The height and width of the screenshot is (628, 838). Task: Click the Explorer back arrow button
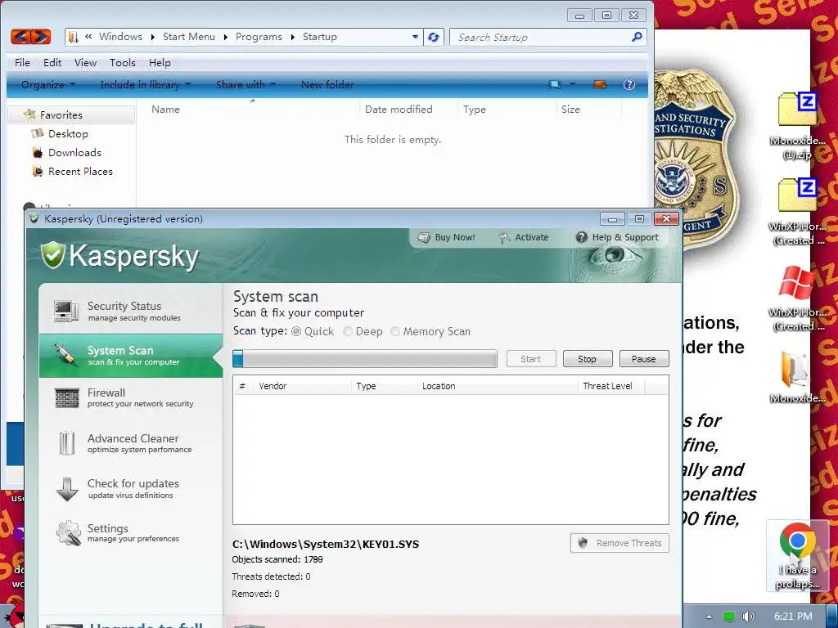pyautogui.click(x=20, y=36)
